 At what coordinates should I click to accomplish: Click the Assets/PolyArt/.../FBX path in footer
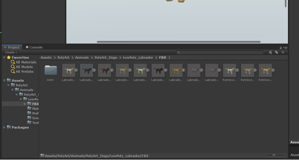(x=96, y=156)
